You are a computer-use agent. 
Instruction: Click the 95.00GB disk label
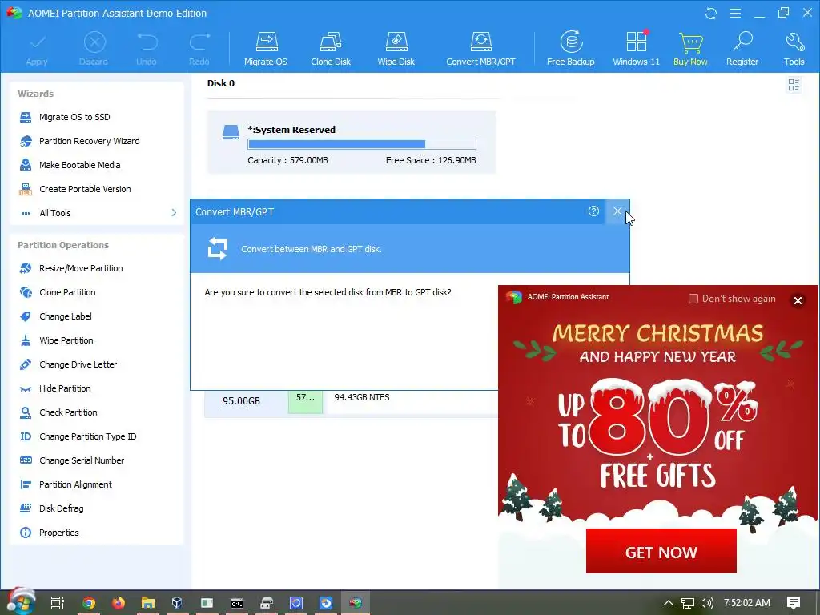click(241, 401)
